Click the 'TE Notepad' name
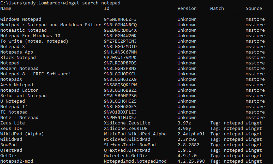The image size is (273, 164). click(x=14, y=112)
